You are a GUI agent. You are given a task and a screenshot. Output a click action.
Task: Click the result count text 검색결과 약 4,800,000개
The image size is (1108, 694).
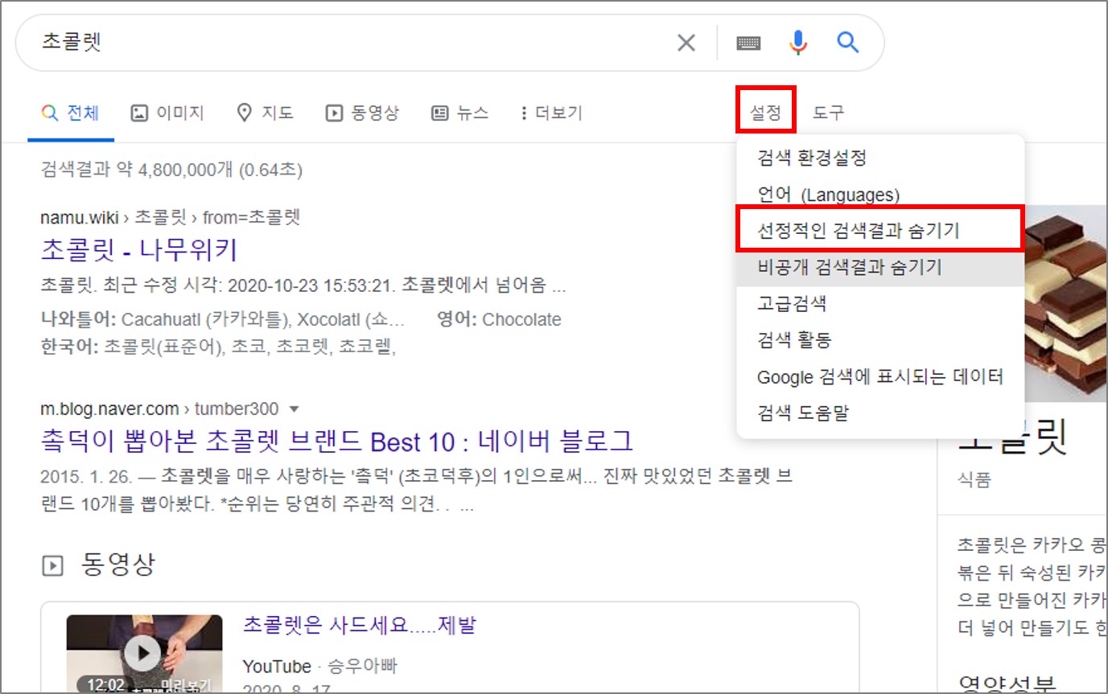[172, 170]
